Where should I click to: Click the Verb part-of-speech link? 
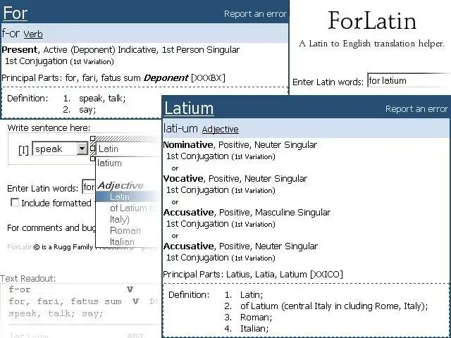33,35
